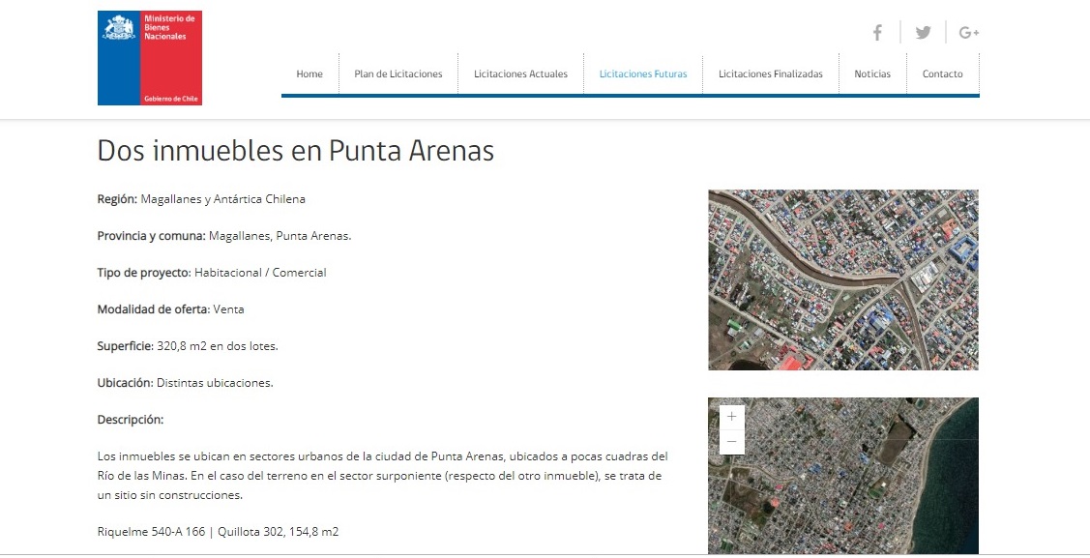Image resolution: width=1090 pixels, height=558 pixels.
Task: Zoom in on the Punta Arenas map
Action: pos(731,416)
